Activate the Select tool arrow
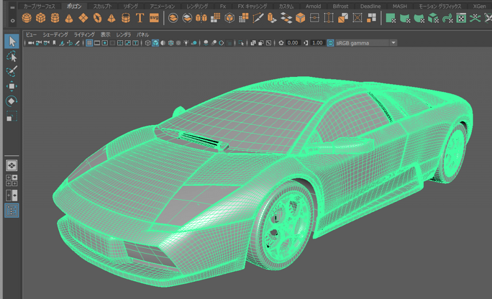Image resolution: width=492 pixels, height=299 pixels. (12, 41)
